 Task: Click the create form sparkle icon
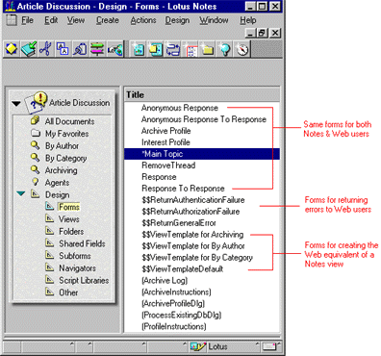pos(139,49)
